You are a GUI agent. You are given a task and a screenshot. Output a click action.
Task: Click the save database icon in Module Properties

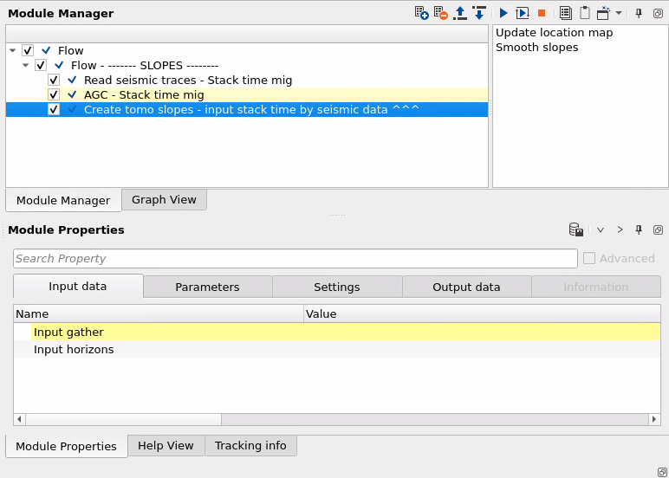pyautogui.click(x=575, y=229)
